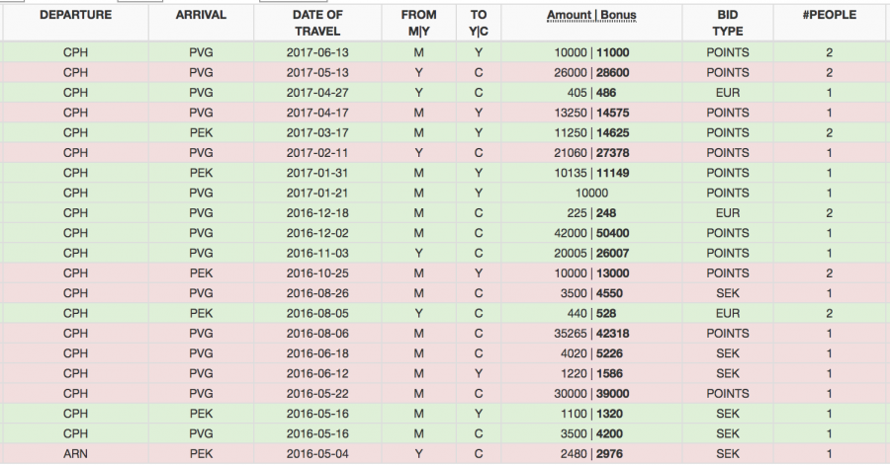
Task: Click the 2017-01-21 date cell
Action: pos(318,193)
